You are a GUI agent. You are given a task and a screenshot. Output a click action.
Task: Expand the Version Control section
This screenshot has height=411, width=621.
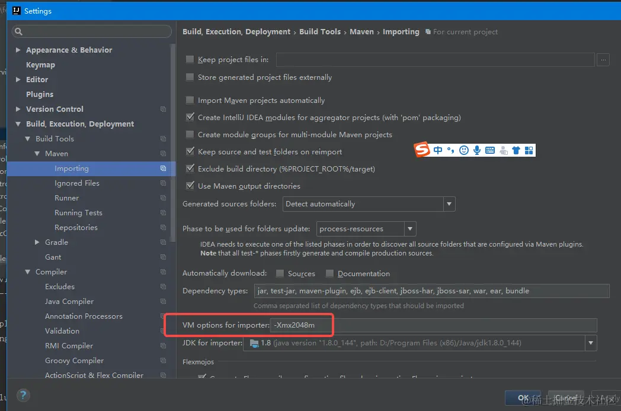tap(18, 109)
